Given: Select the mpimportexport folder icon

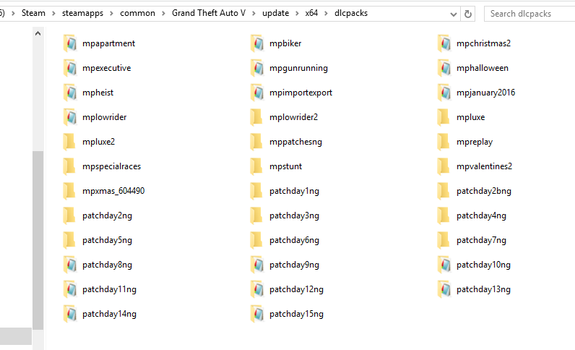Looking at the screenshot, I should (x=256, y=93).
